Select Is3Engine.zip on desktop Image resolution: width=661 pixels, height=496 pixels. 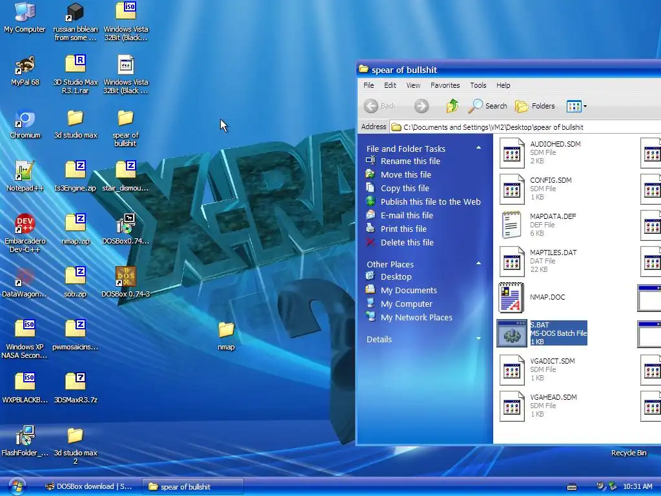coord(76,177)
